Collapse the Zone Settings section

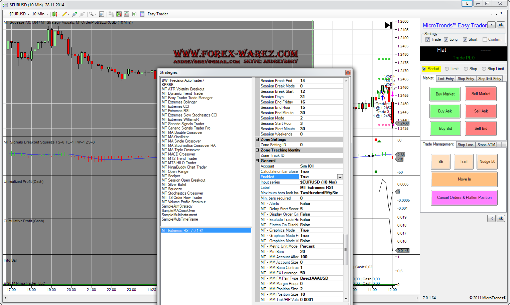(x=257, y=139)
